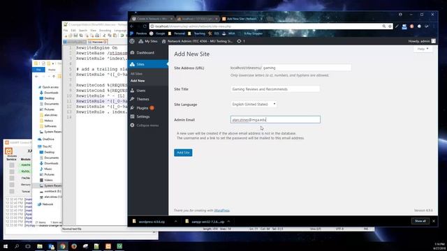
Task: Open Notepad++ File menu
Action: pos(66,31)
